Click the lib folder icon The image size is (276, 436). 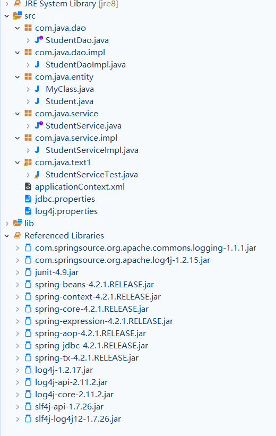coord(18,223)
